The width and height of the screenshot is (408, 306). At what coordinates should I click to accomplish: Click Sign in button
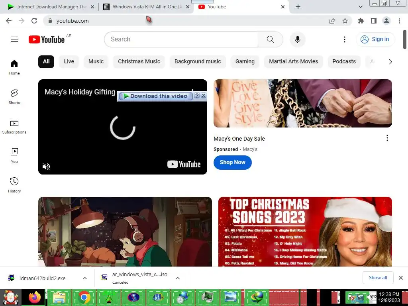tap(375, 39)
